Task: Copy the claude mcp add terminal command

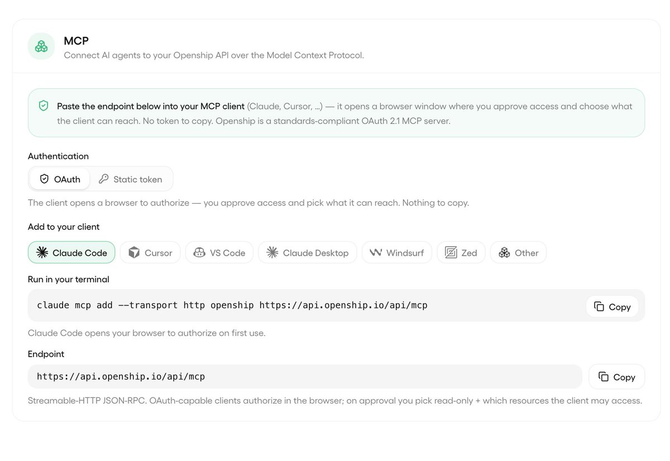Action: (612, 306)
